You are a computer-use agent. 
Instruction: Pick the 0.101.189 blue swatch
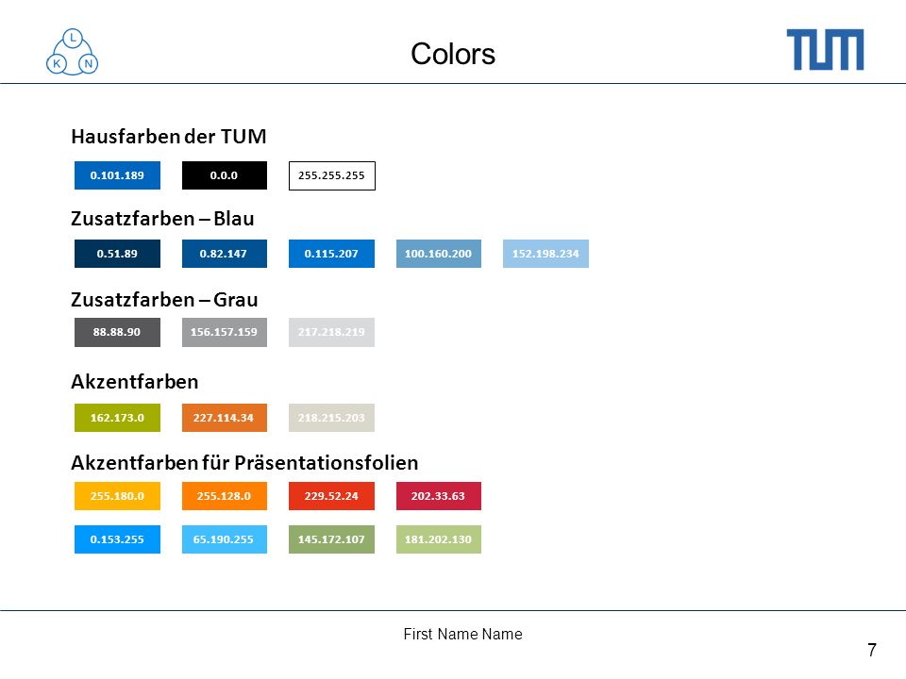117,175
